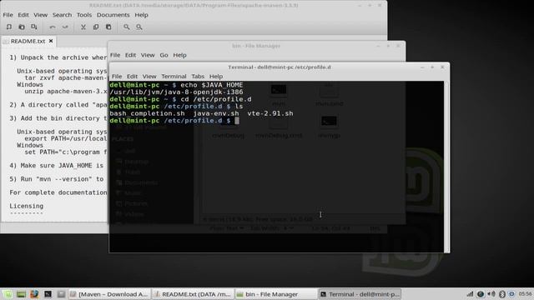The height and width of the screenshot is (300, 534).
Task: Open the File Manager View menu
Action: (x=148, y=55)
